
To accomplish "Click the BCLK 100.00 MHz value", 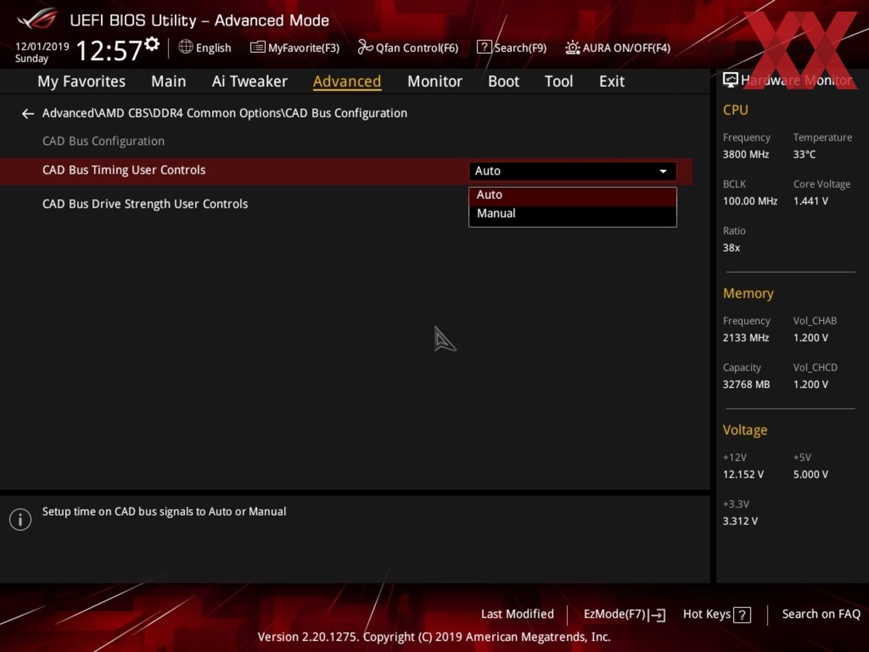I will 750,201.
